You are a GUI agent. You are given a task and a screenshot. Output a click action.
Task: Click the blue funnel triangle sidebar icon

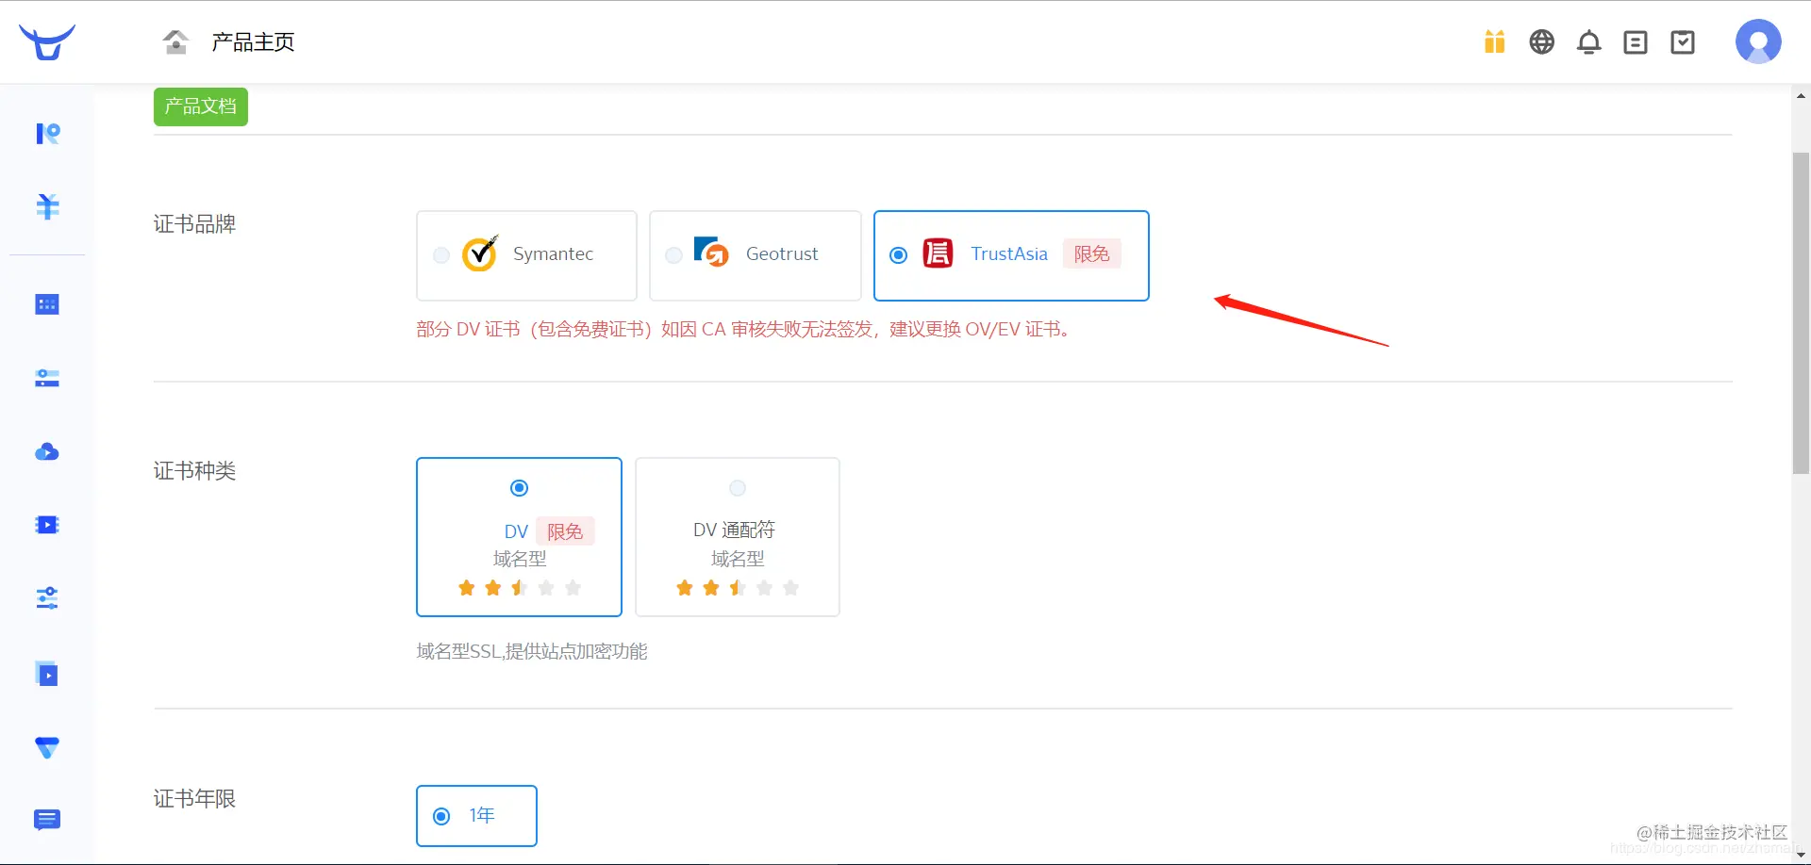click(x=47, y=748)
